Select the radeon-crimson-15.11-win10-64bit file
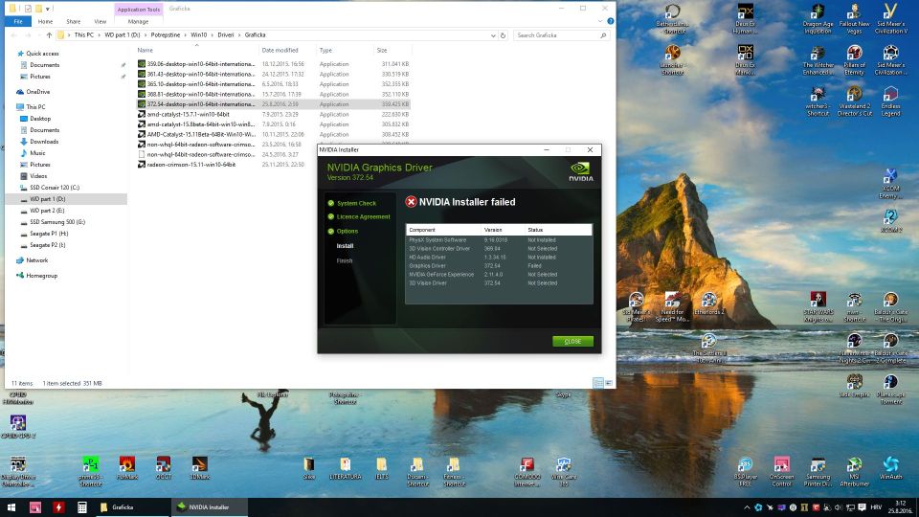919x517 pixels. (x=191, y=165)
